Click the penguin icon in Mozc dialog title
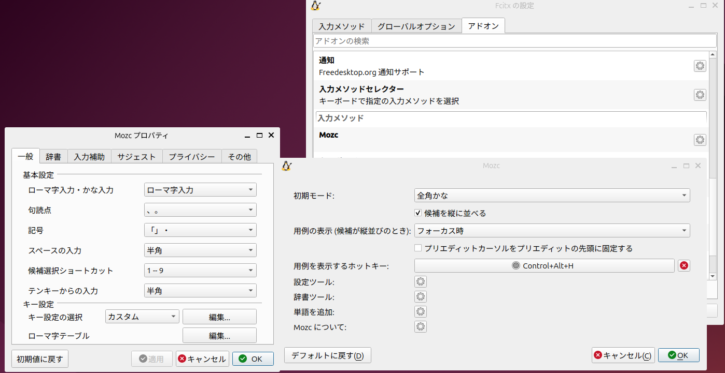The width and height of the screenshot is (725, 373). coord(287,166)
